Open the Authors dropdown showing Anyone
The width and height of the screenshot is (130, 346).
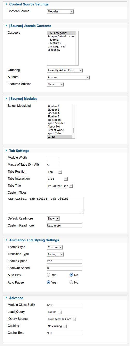click(68, 77)
